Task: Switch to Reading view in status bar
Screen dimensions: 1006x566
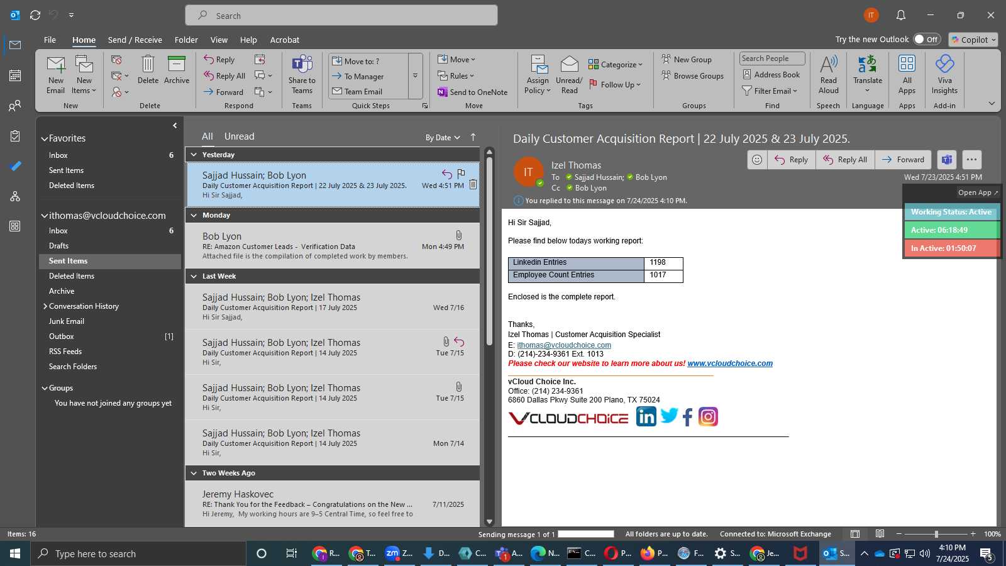Action: point(880,534)
